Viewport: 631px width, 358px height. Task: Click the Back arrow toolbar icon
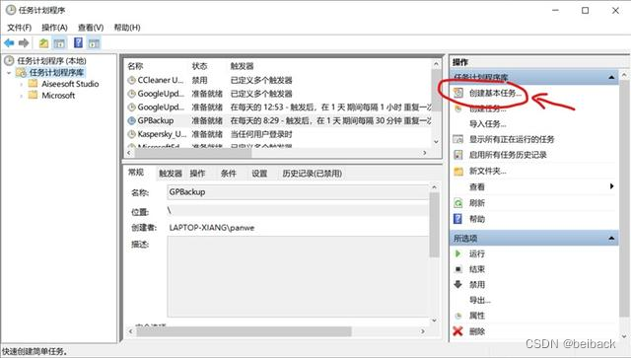tap(9, 42)
